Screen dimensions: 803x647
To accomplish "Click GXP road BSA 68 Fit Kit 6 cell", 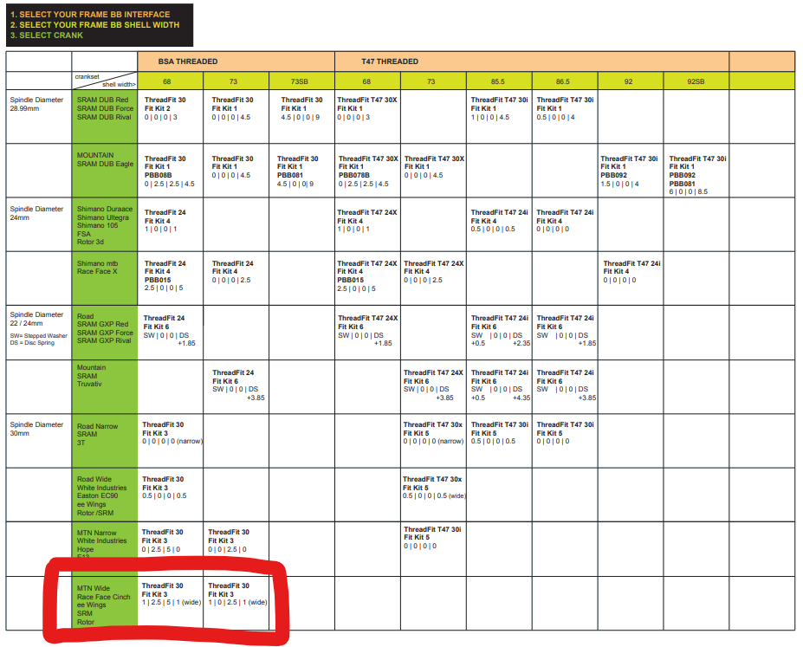I will (x=171, y=333).
